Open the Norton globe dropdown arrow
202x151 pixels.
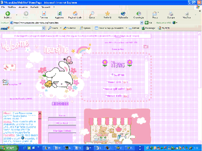[177, 23]
